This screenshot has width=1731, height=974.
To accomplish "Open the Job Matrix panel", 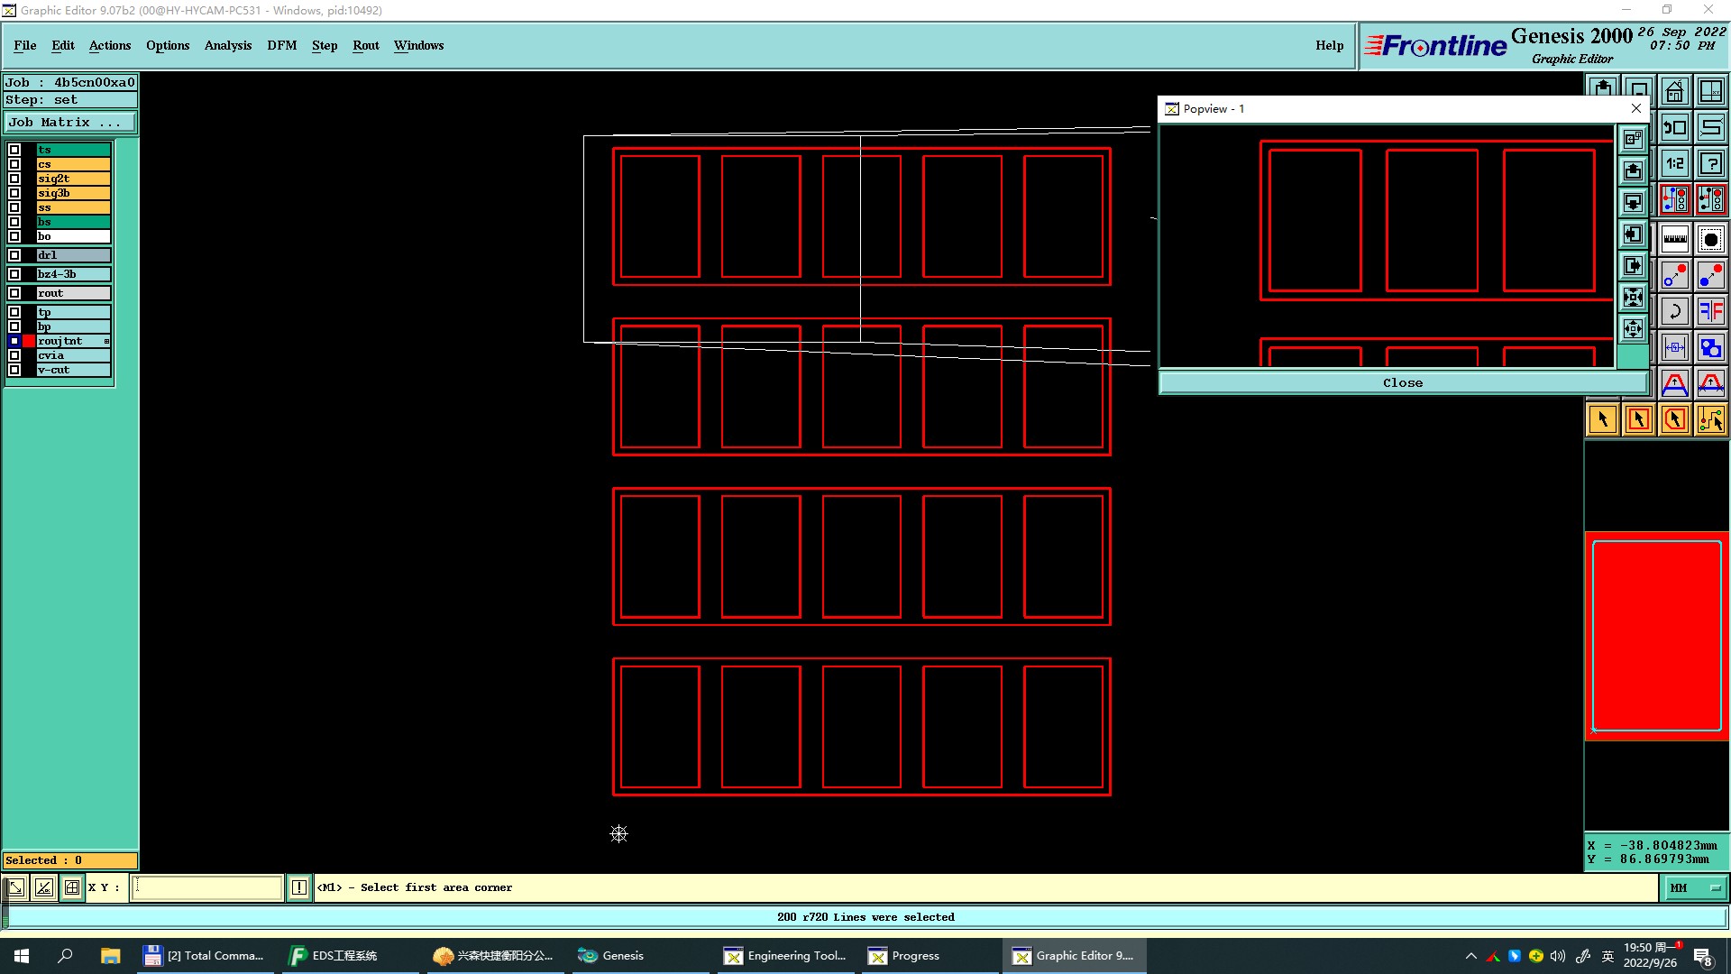I will point(70,123).
